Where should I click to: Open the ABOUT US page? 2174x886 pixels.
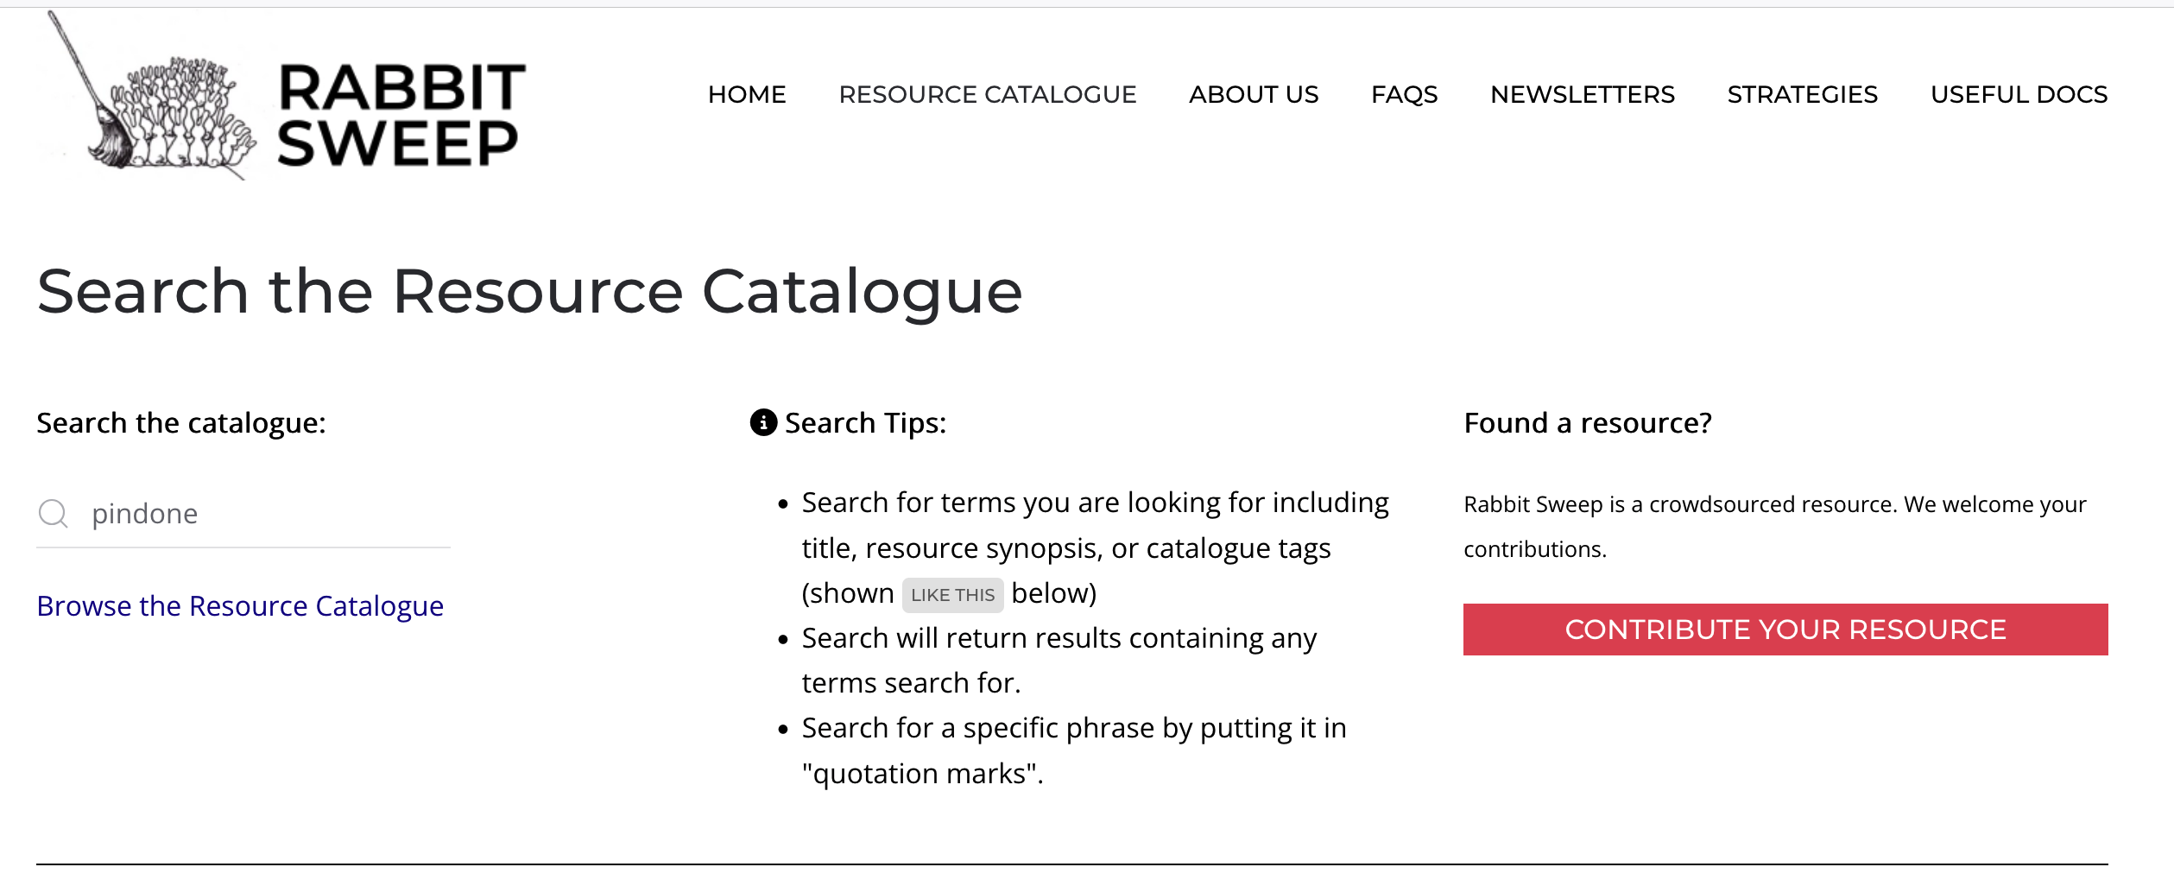point(1254,94)
